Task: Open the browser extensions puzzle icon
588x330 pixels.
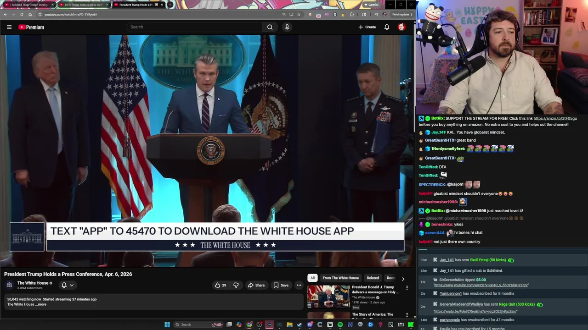Action: tap(351, 14)
